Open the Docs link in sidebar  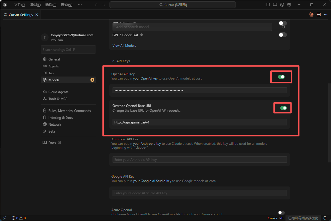pos(68,143)
